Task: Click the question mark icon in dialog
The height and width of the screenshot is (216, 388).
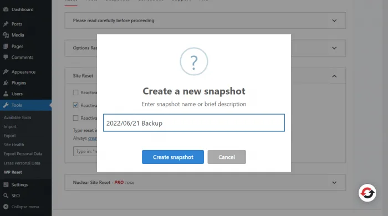Action: (194, 61)
